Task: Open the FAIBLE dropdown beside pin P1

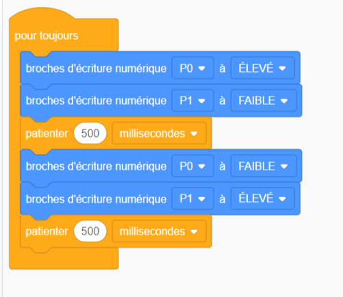Action: tap(264, 101)
